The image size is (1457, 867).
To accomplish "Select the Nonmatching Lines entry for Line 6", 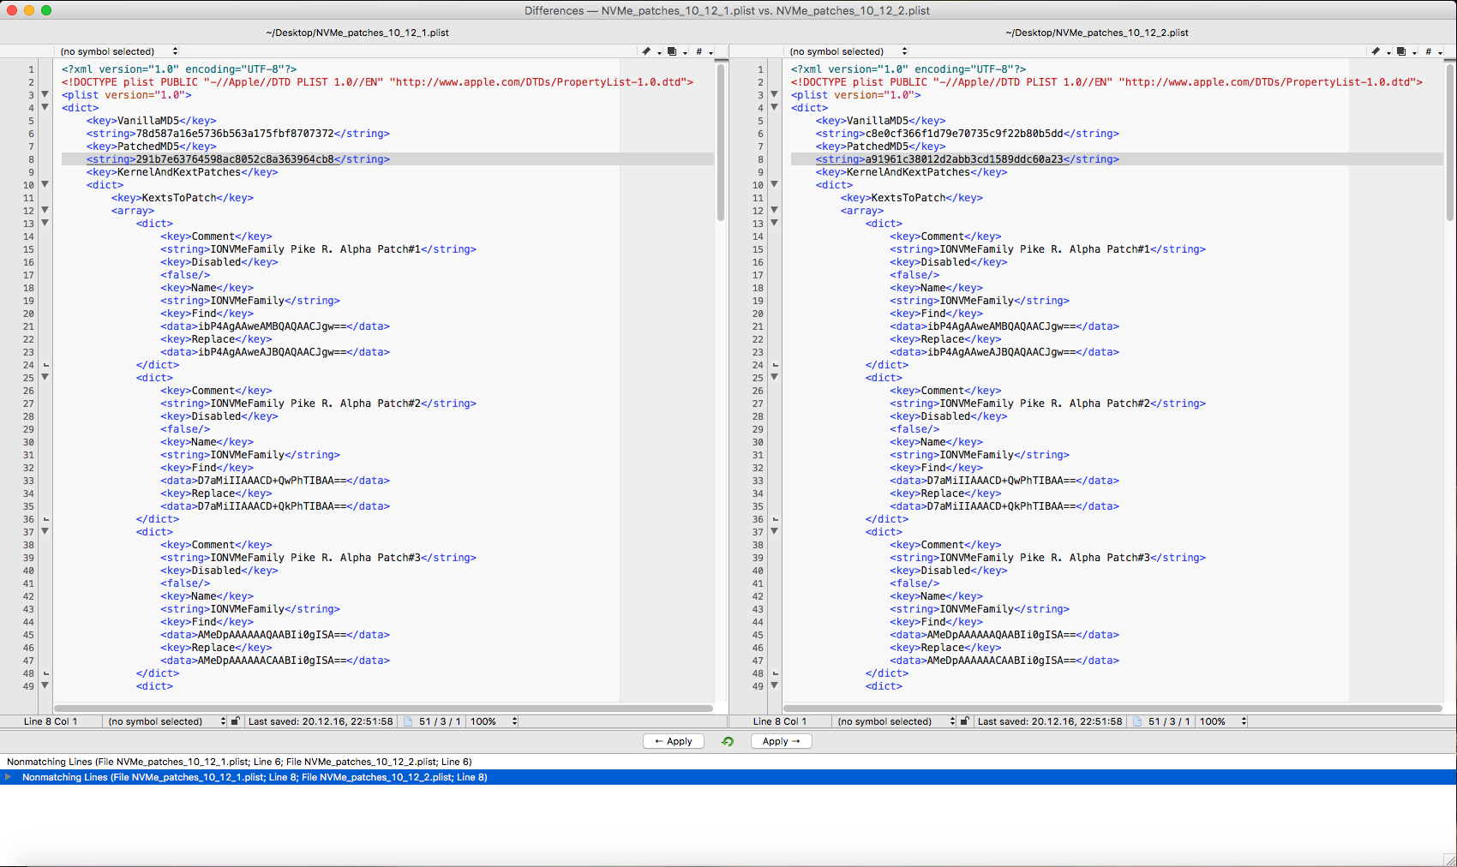I will point(239,762).
